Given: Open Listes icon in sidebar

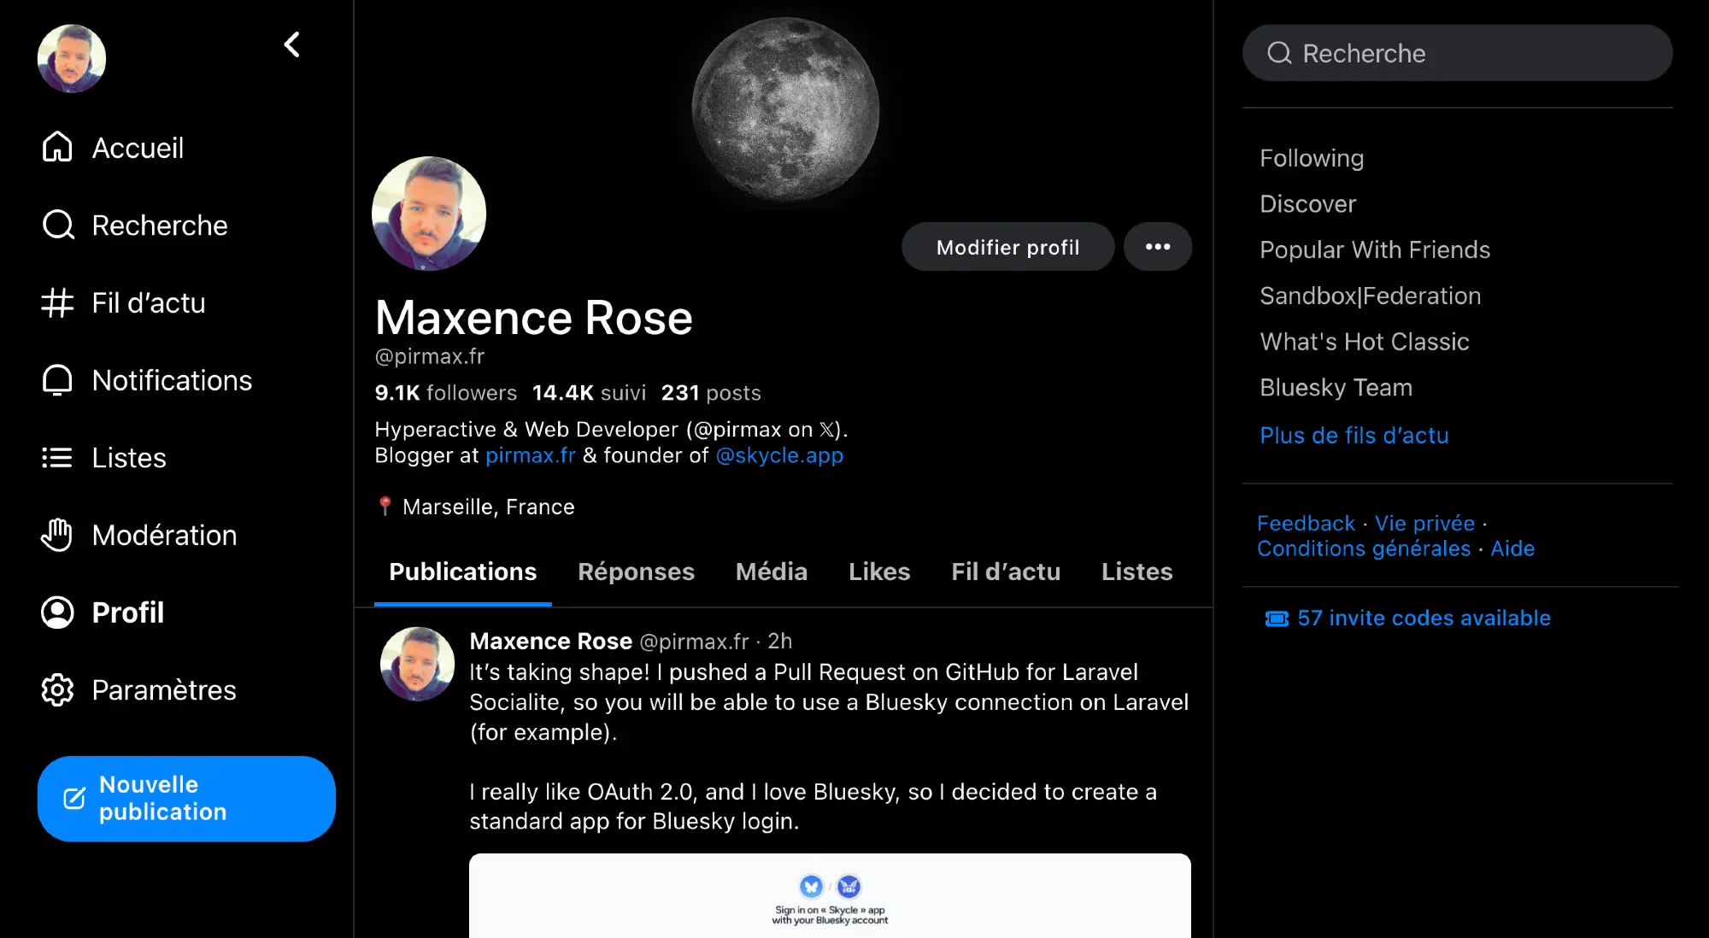Looking at the screenshot, I should coord(57,457).
